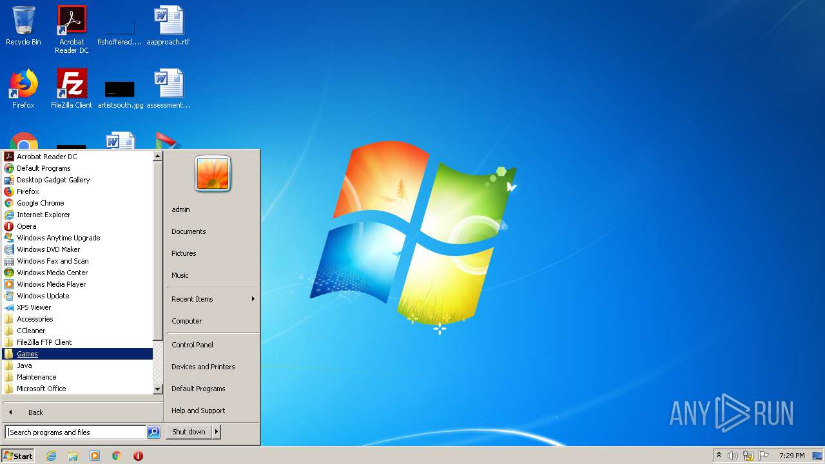Open Devices and Printers

pos(213,367)
